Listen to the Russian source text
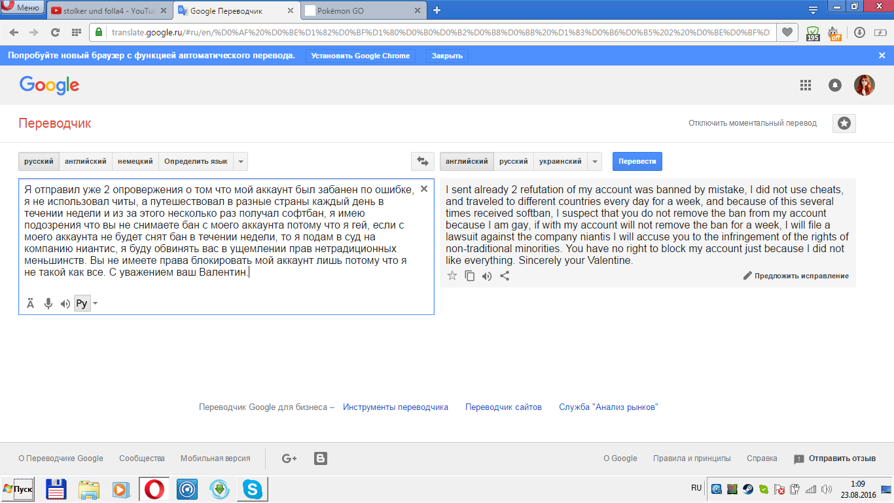 65,303
